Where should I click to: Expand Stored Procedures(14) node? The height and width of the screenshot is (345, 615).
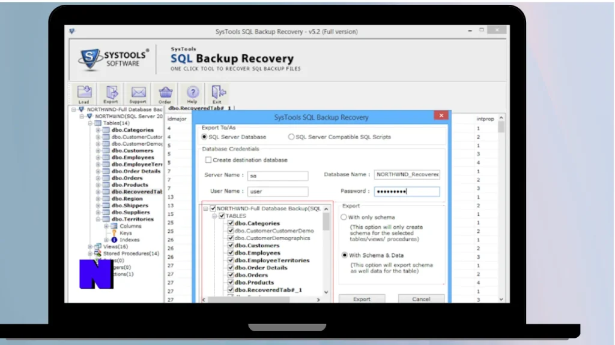[x=90, y=253]
